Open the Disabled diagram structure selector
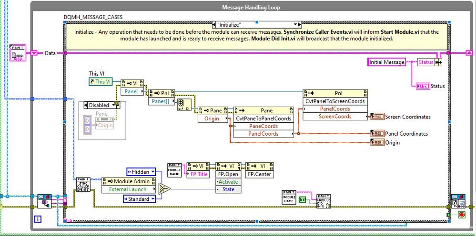The image size is (476, 236). 101,105
